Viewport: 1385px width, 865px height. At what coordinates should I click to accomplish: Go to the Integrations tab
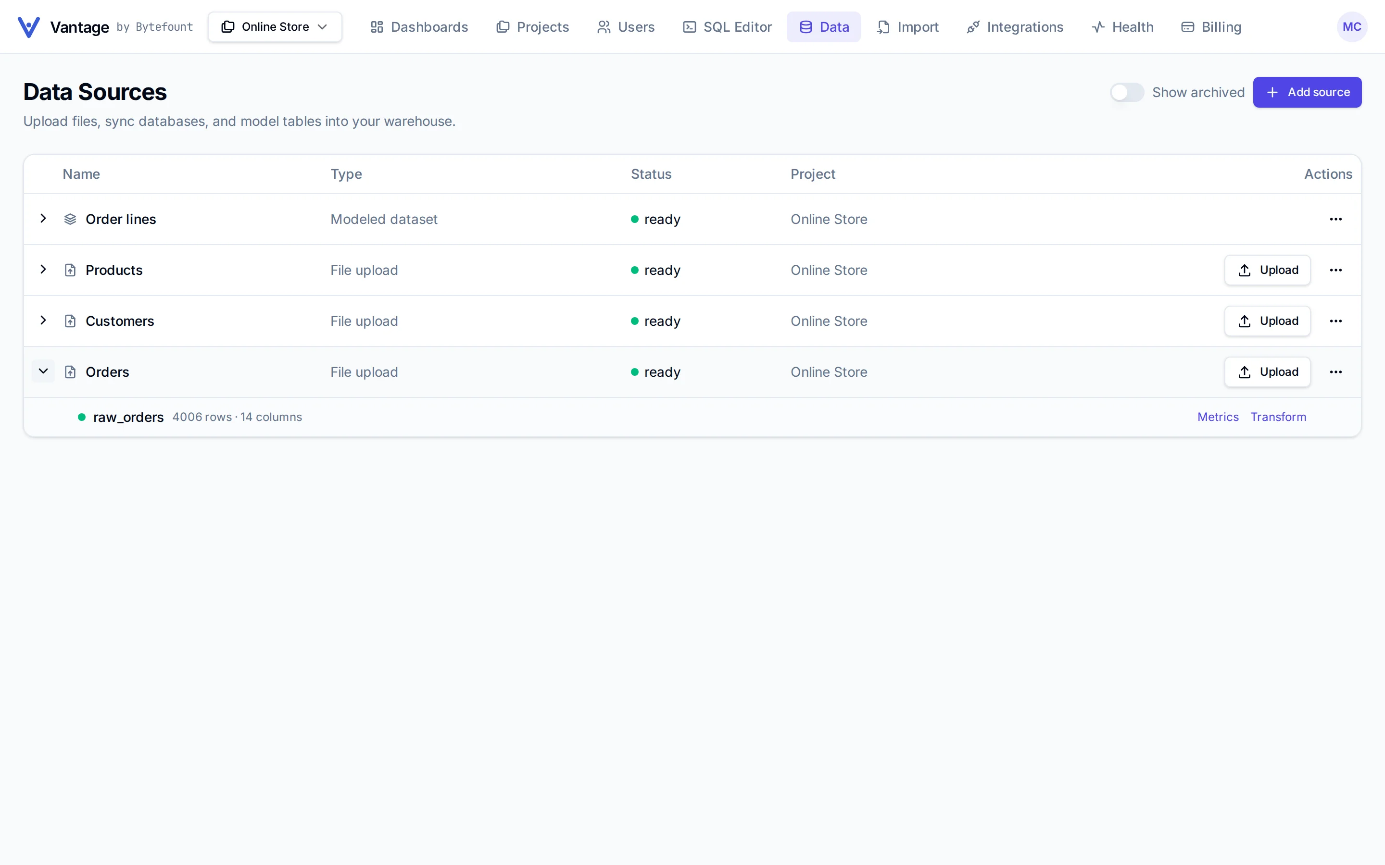point(1014,27)
